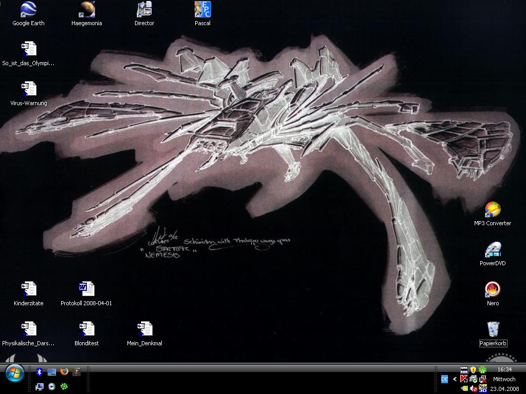
Task: Launch Firefox from the quick launch bar
Action: click(64, 371)
